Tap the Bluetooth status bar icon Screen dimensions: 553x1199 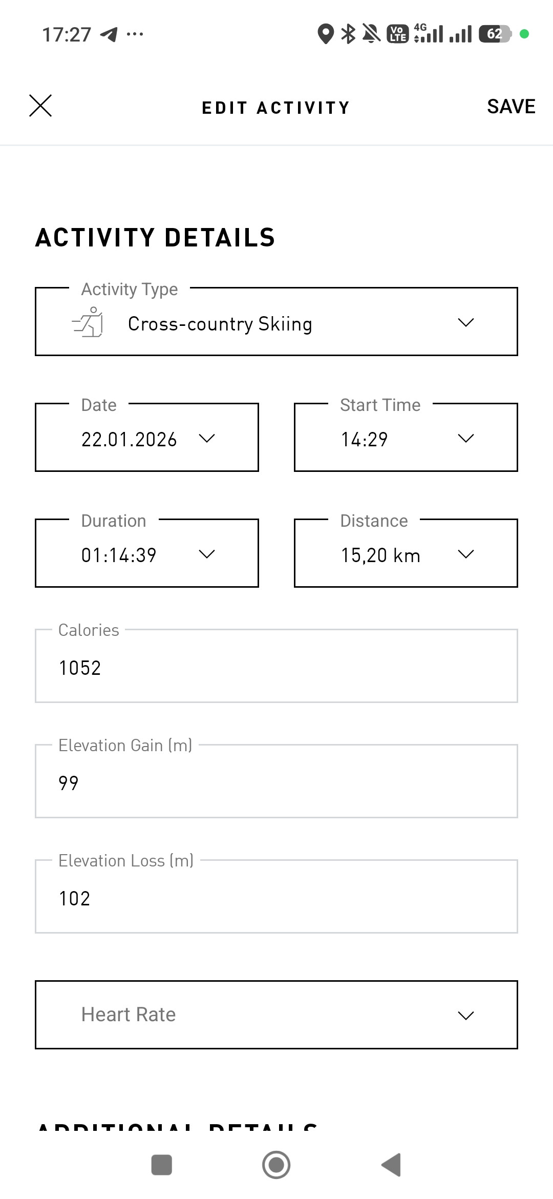(348, 34)
